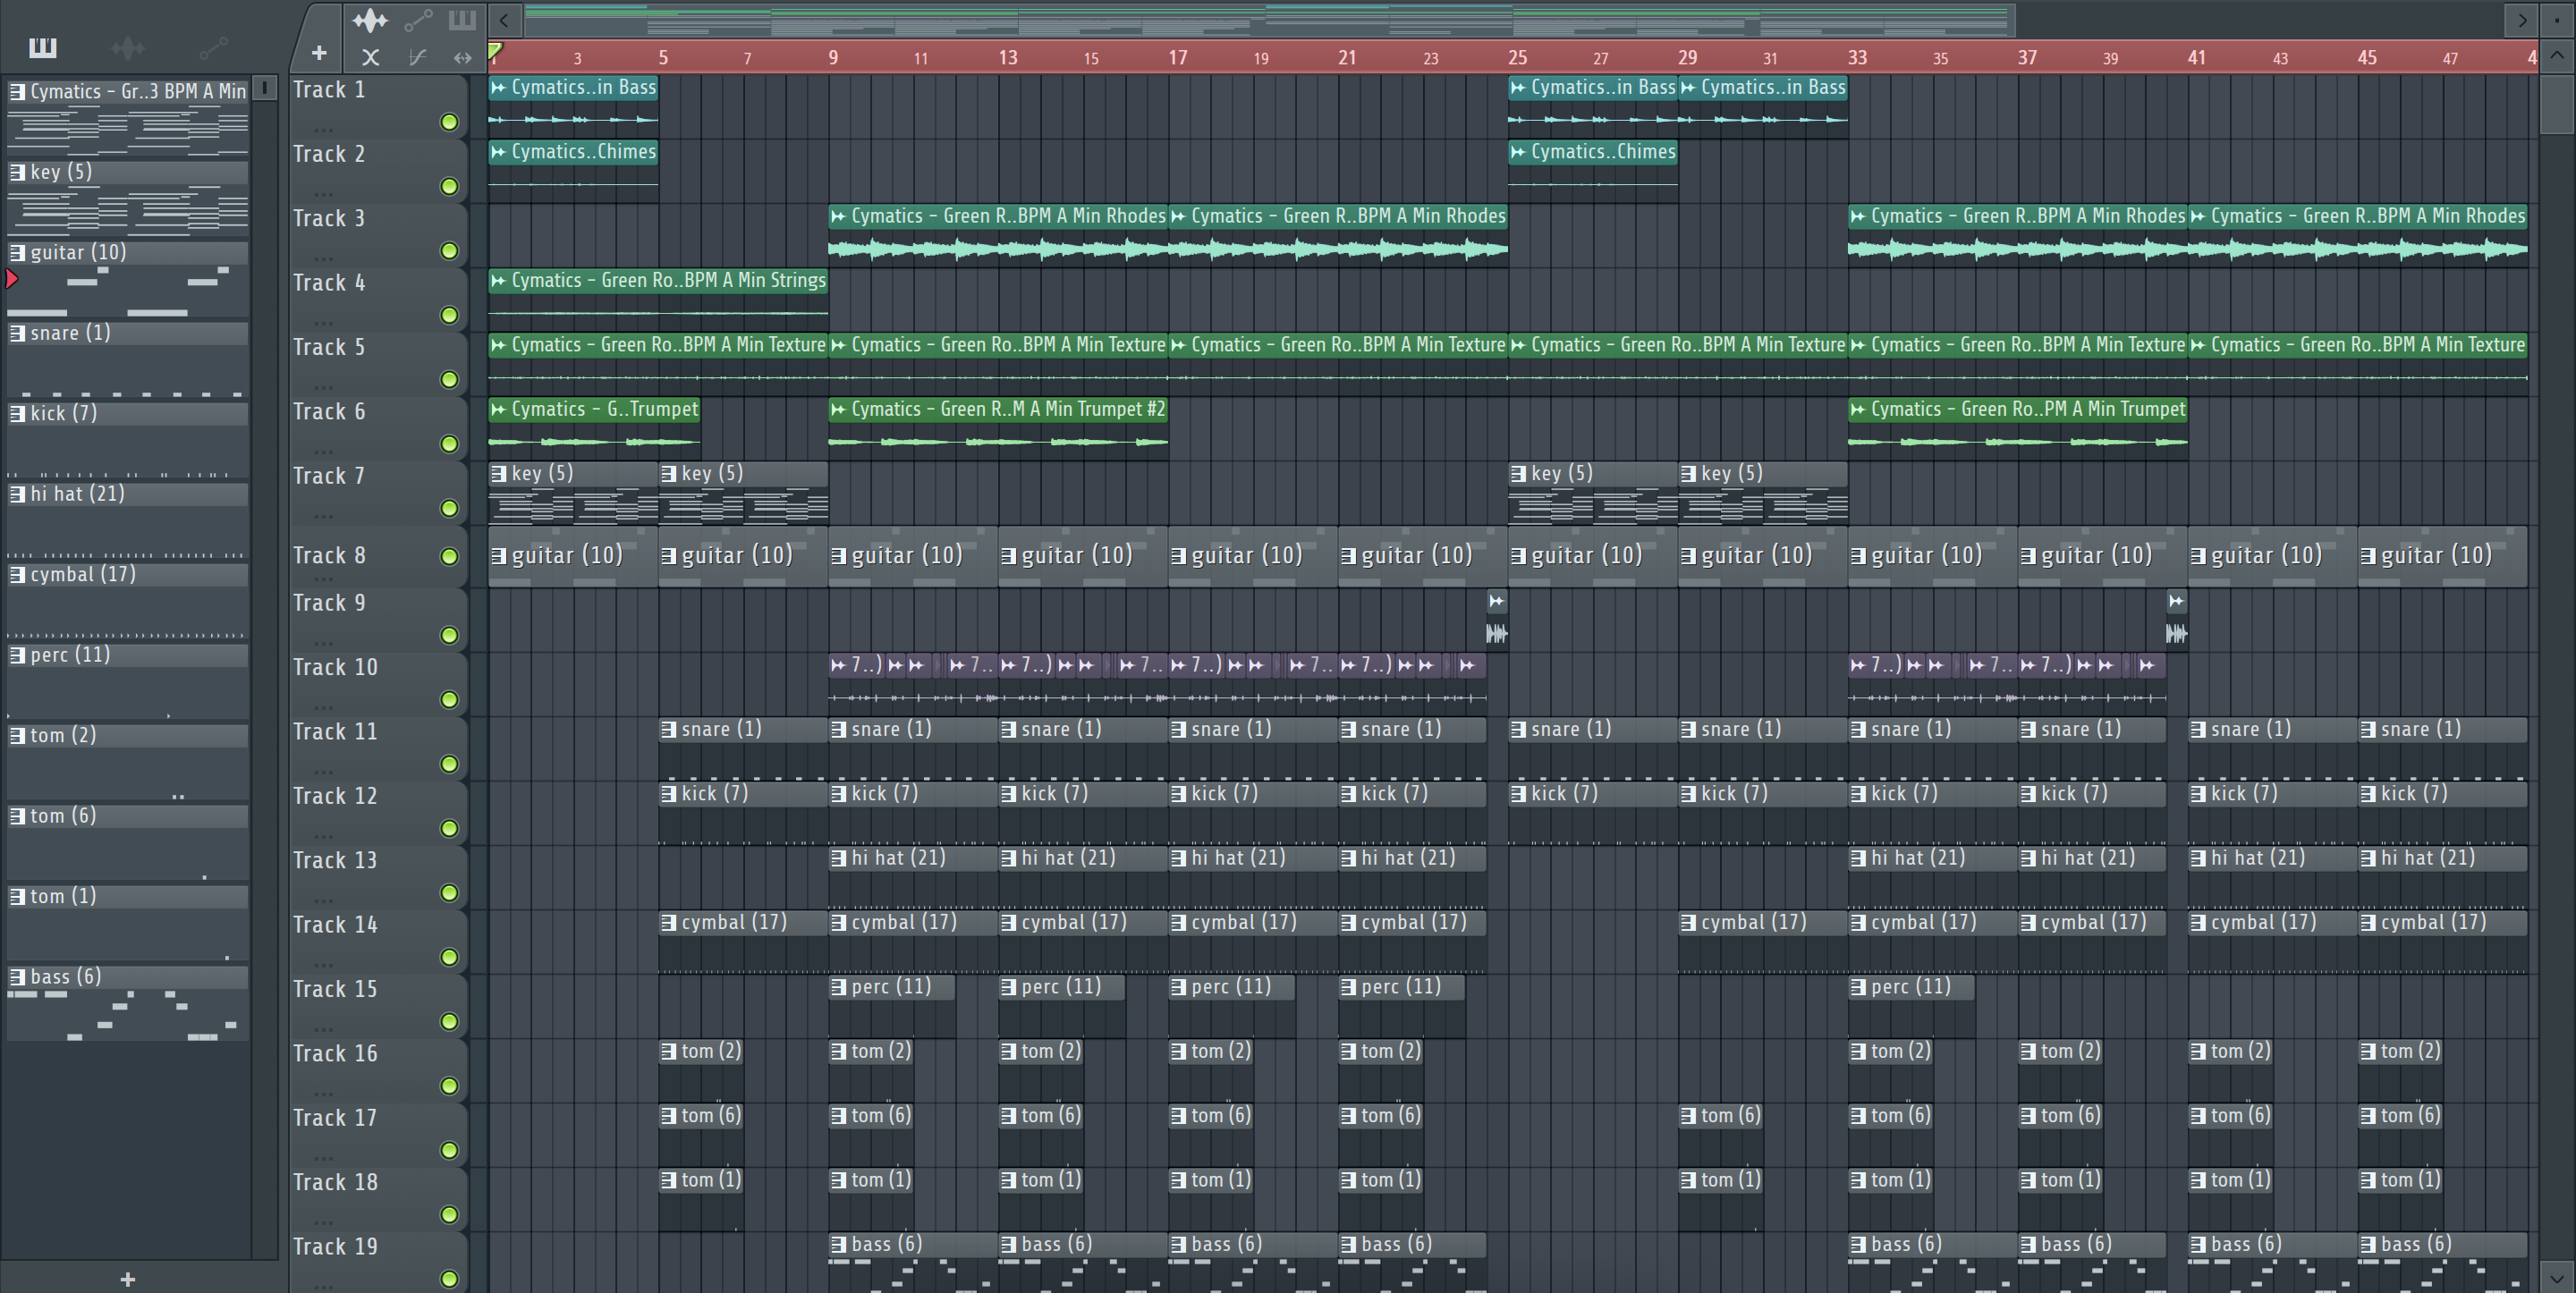Click the up arrow of the vertical scrollbar
Image resolution: width=2576 pixels, height=1293 pixels.
pos(2557,55)
